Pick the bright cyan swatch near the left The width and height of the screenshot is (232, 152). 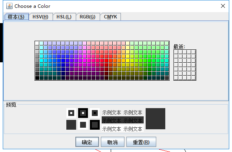pyautogui.click(x=42, y=61)
